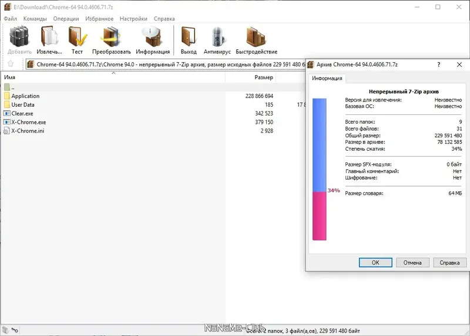Screen dimensions: 470x336
Task: Click the Clear.exe file icon
Action: point(6,113)
